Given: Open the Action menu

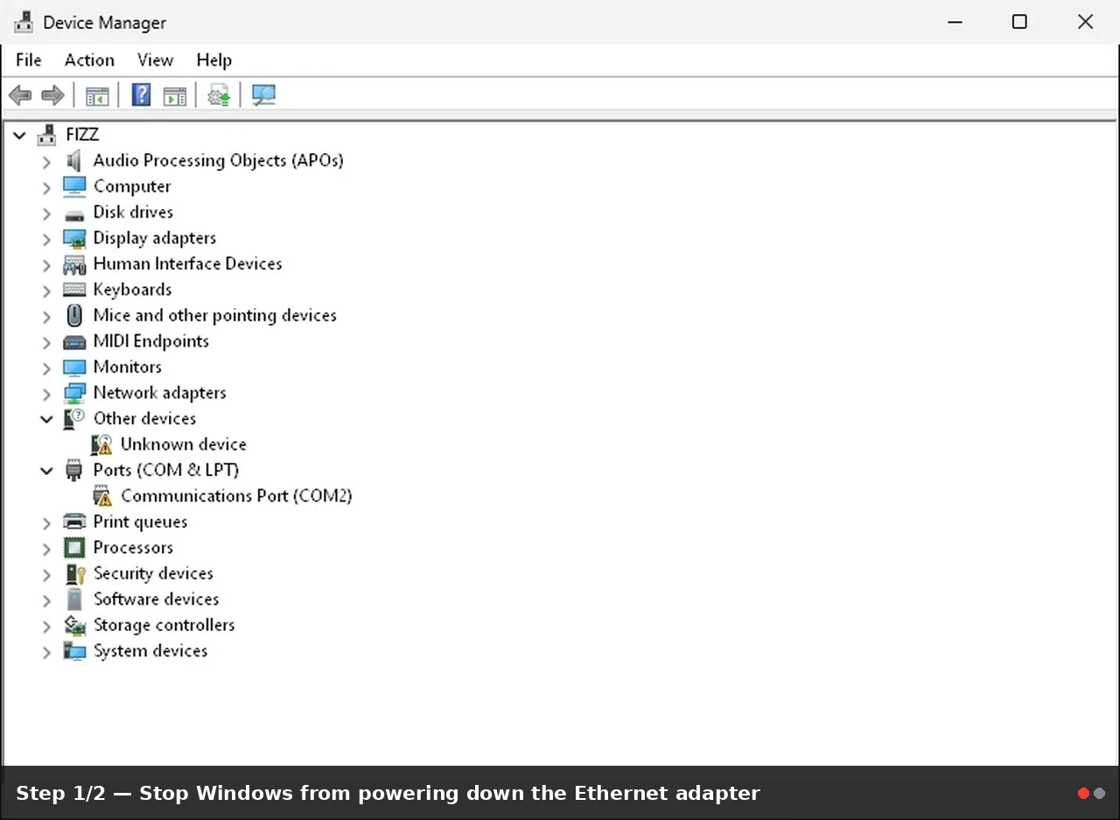Looking at the screenshot, I should [x=89, y=60].
